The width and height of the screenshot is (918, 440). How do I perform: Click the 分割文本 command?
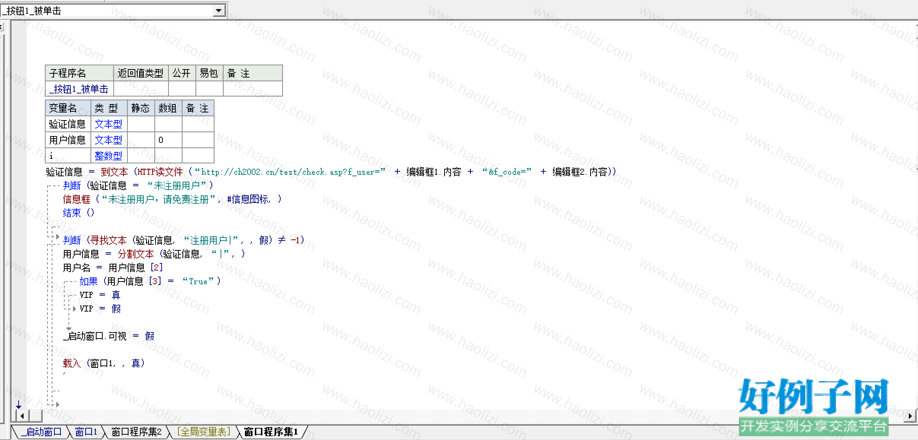[135, 254]
